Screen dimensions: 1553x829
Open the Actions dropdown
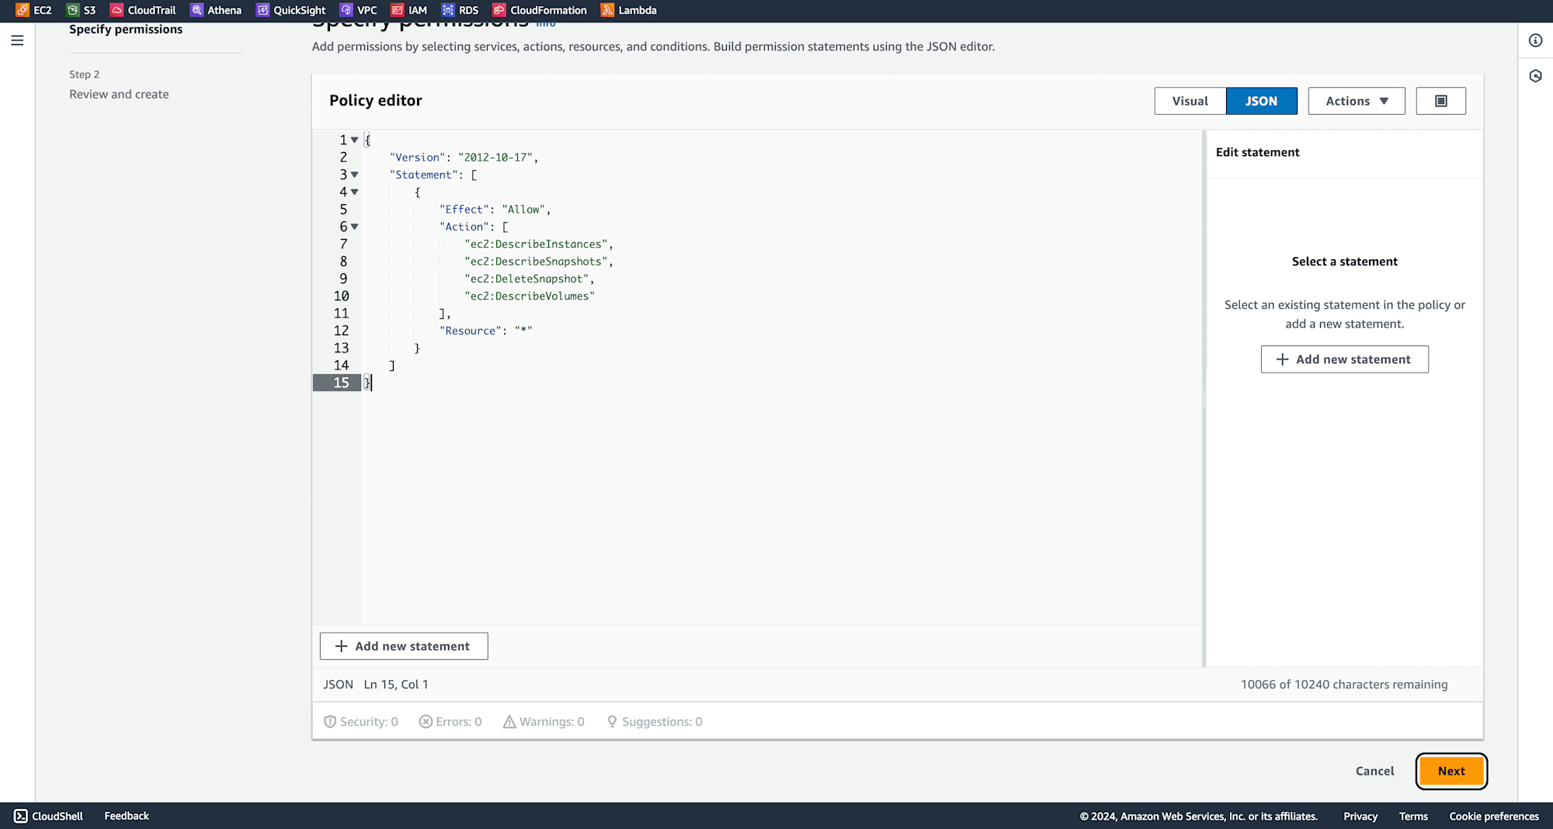[1357, 101]
